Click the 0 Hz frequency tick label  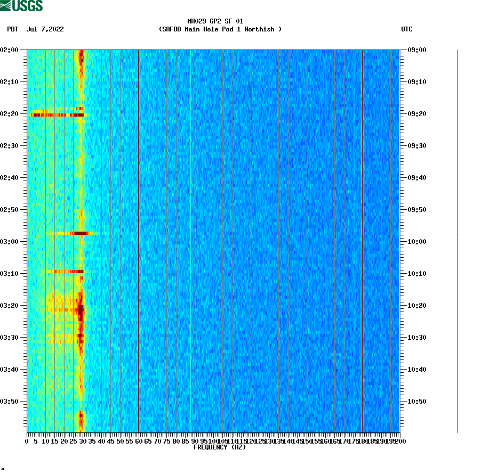pyautogui.click(x=26, y=440)
